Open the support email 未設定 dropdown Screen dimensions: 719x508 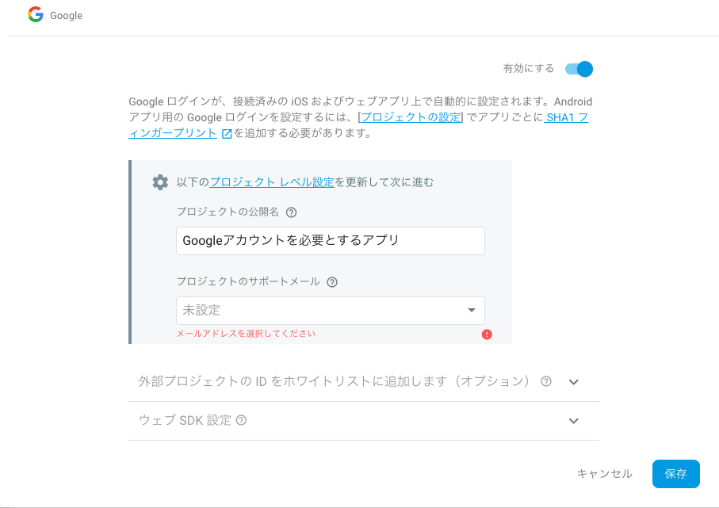point(330,311)
